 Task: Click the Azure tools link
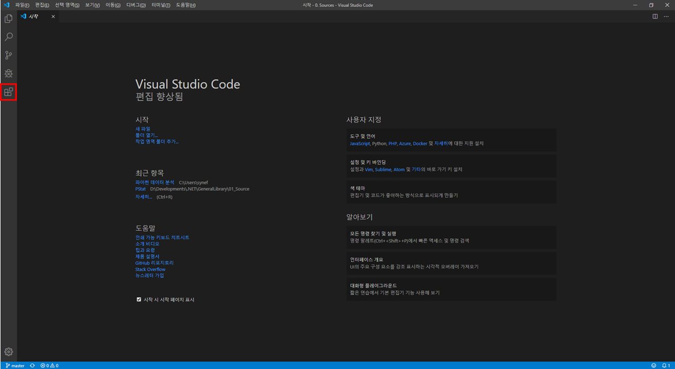coord(405,143)
